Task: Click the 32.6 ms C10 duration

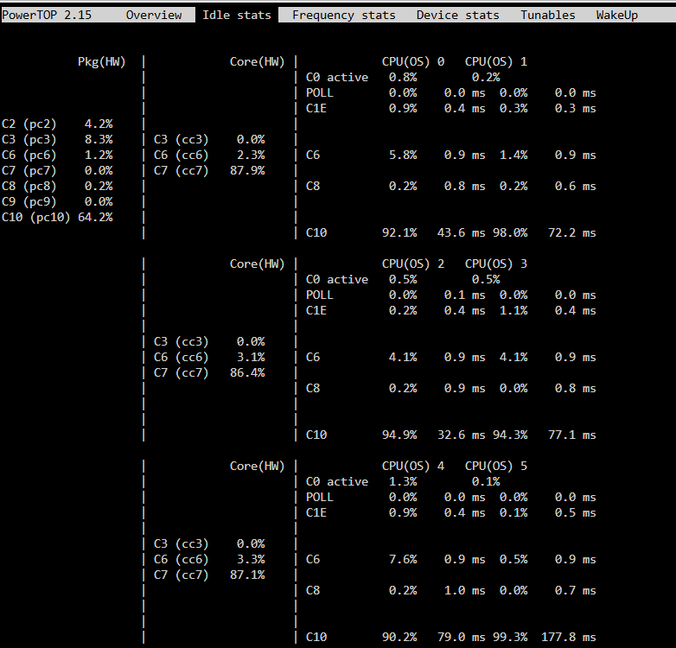Action: pos(462,435)
